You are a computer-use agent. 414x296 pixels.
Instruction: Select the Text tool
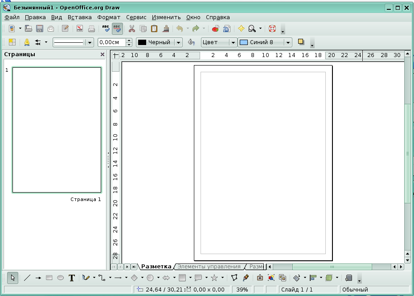[71, 278]
